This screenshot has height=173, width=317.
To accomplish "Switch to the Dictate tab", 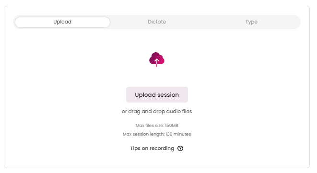I will point(157,22).
